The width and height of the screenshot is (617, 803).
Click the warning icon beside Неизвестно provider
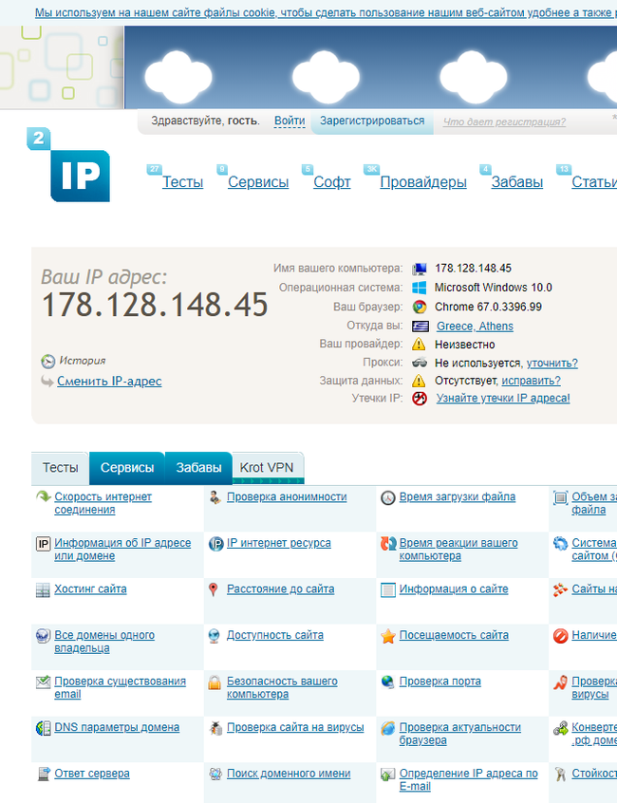(419, 345)
